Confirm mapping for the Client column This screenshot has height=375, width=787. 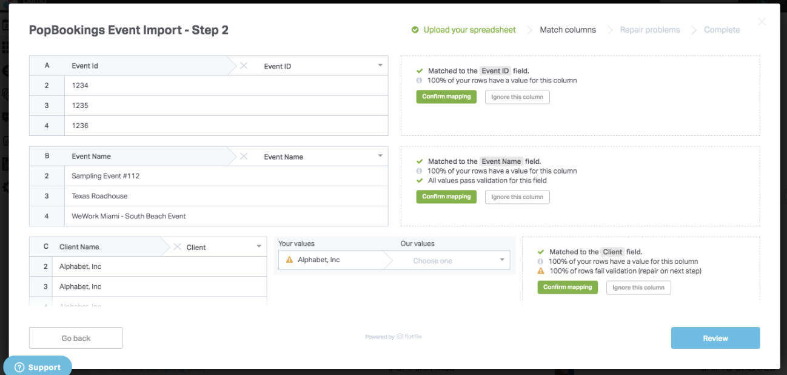point(568,288)
